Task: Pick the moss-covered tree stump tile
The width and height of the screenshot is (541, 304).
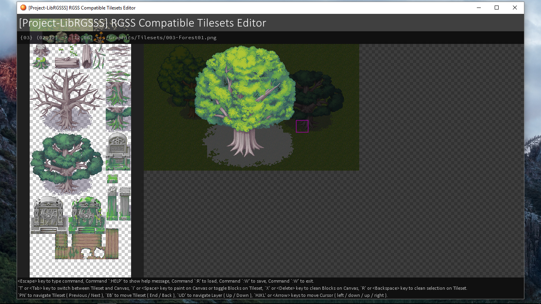Action: 40,63
